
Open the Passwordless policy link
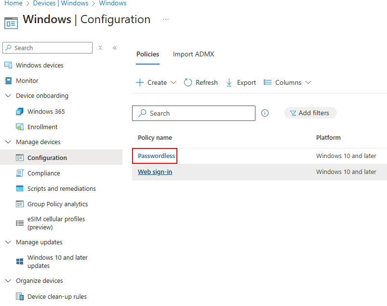pos(157,156)
